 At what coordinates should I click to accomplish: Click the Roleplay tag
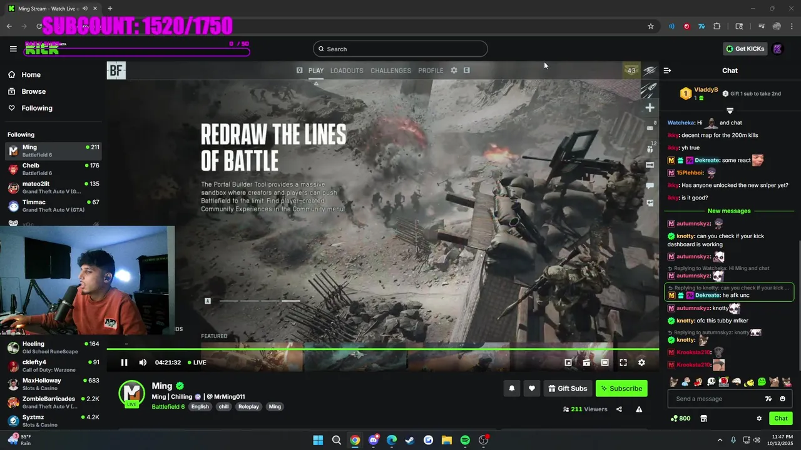[x=248, y=407]
